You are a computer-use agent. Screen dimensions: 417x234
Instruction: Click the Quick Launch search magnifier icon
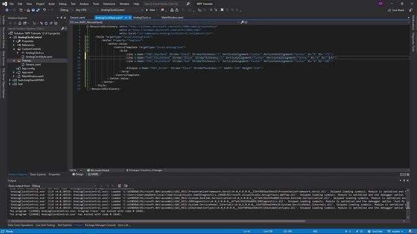188,4
